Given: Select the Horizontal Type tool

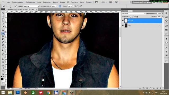Looking at the screenshot, I should coord(3,56).
